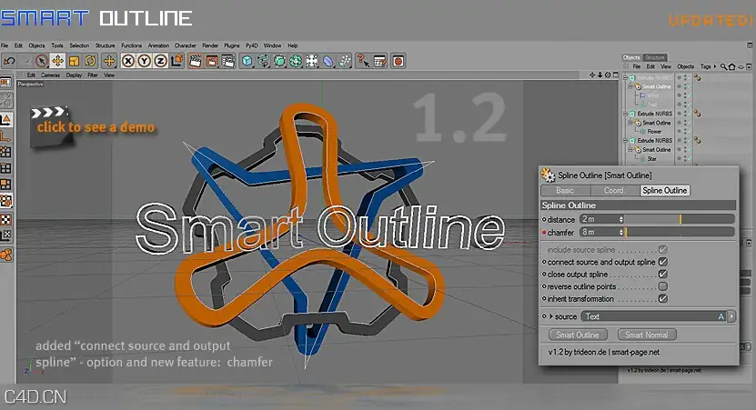Click the chamfer value stepper arrows
Viewport: 756px width, 410px height.
[621, 232]
